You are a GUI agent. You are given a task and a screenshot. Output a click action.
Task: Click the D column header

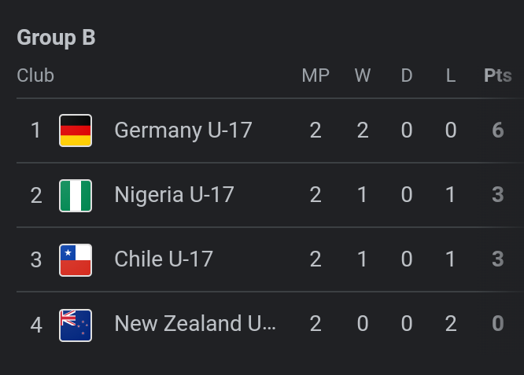point(407,76)
